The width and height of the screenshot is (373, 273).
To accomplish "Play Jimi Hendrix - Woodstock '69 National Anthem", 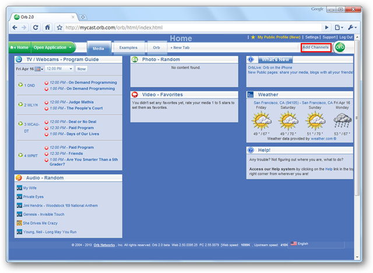I will 61,205.
